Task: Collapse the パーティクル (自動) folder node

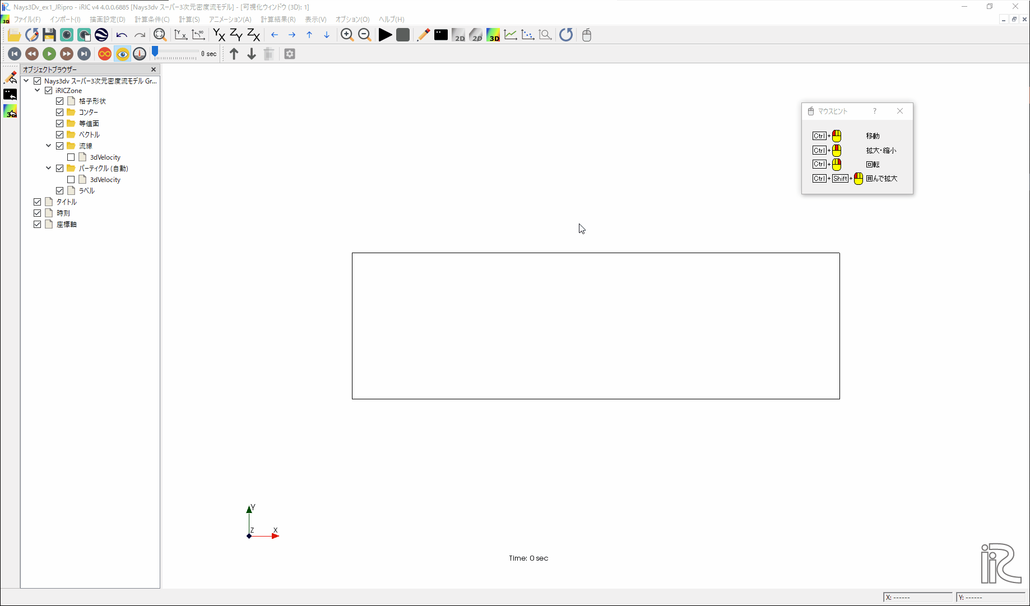Action: pos(49,168)
